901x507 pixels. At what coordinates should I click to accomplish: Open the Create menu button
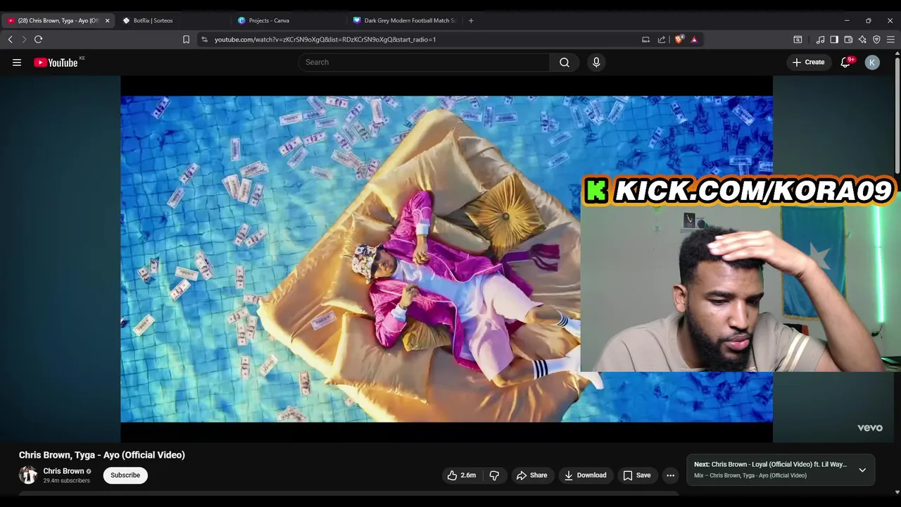[x=808, y=63]
